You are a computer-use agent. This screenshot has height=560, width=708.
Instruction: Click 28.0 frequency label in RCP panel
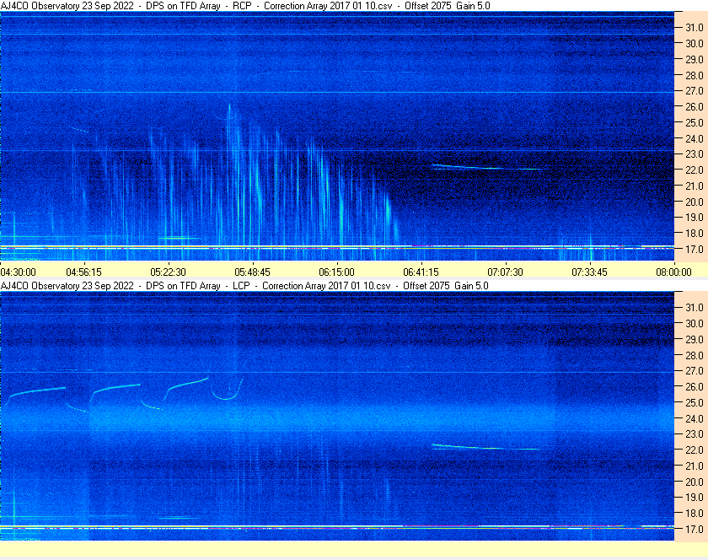coord(695,75)
